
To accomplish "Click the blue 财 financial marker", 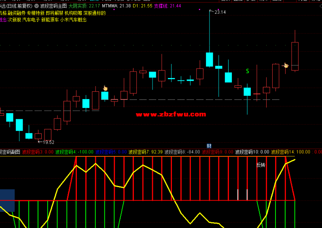I will pyautogui.click(x=209, y=146).
